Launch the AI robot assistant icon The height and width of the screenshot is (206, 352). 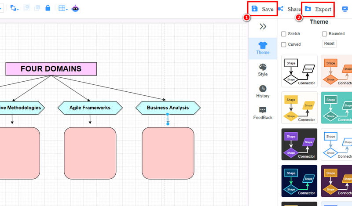pos(75,8)
